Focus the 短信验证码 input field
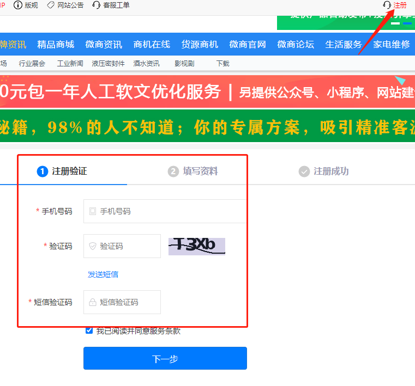This screenshot has width=415, height=386. [122, 302]
